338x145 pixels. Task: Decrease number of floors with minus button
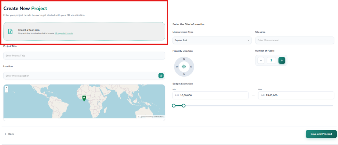[x=261, y=60]
